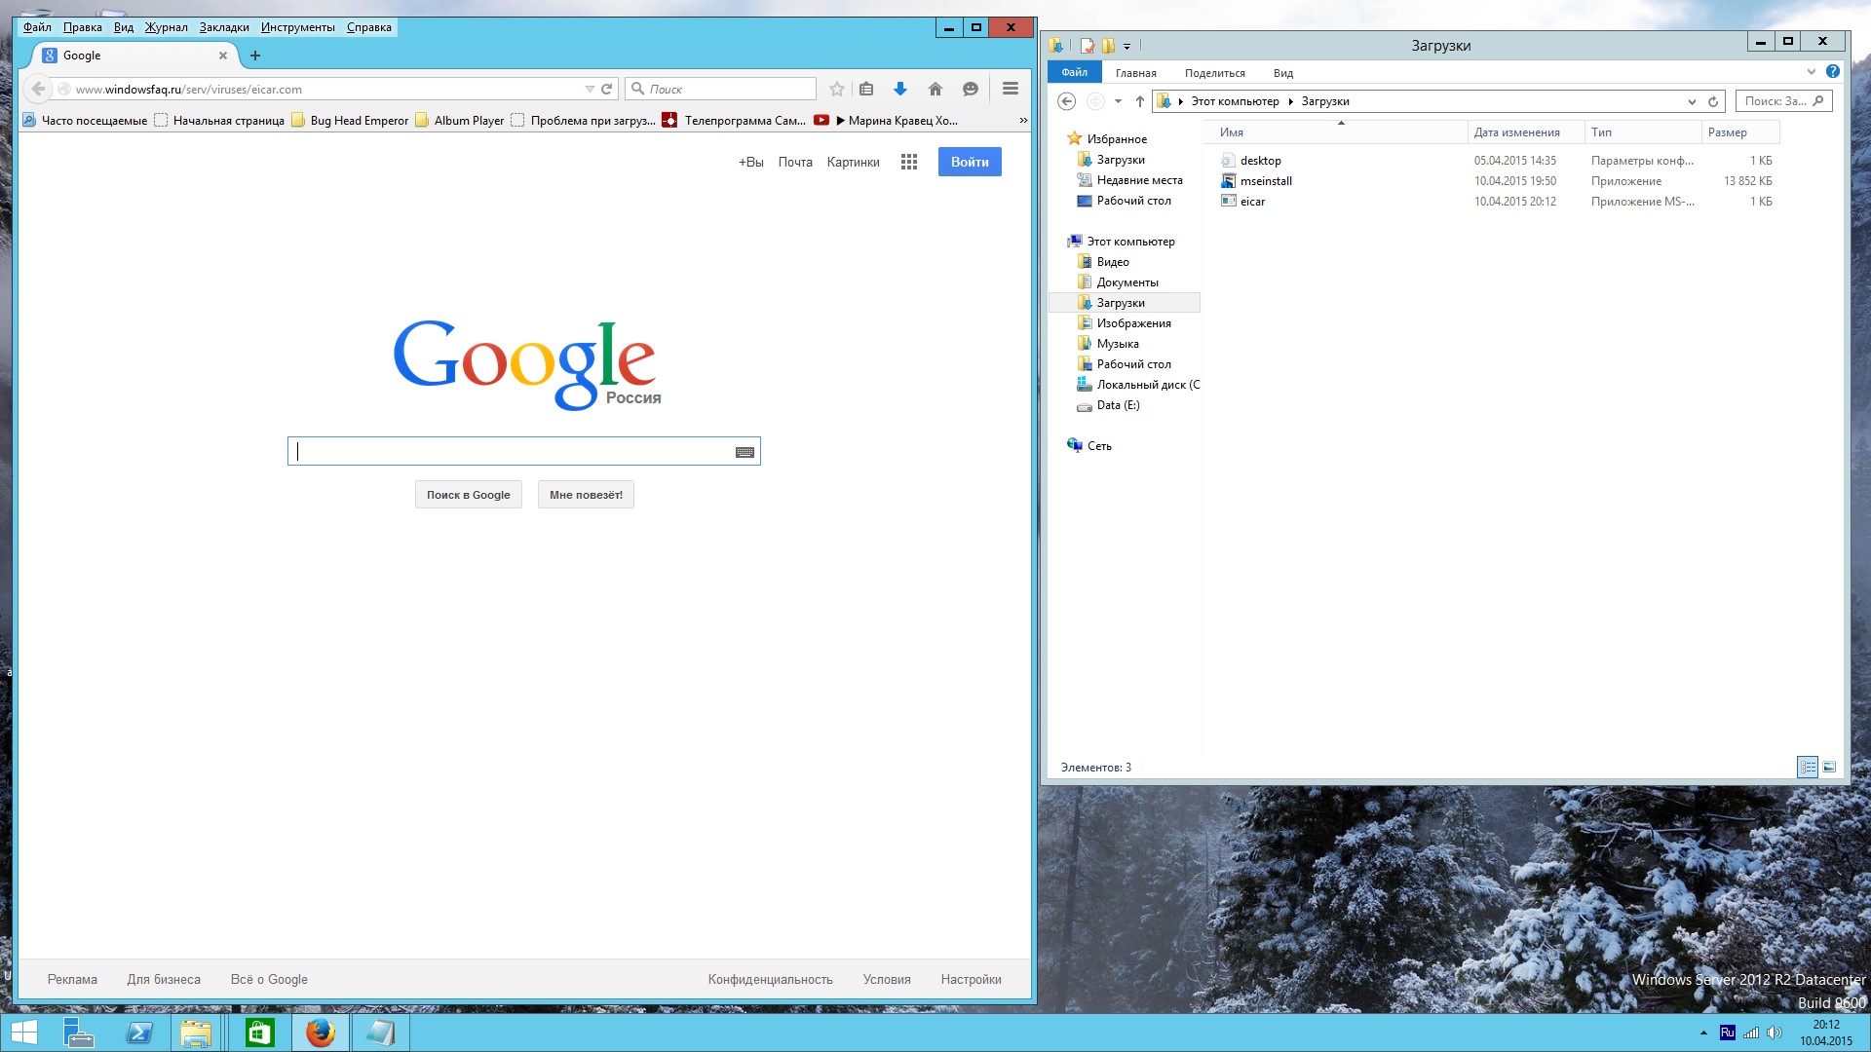This screenshot has width=1871, height=1052.
Task: Show more bookmarks toolbar items chevron
Action: tap(1023, 121)
